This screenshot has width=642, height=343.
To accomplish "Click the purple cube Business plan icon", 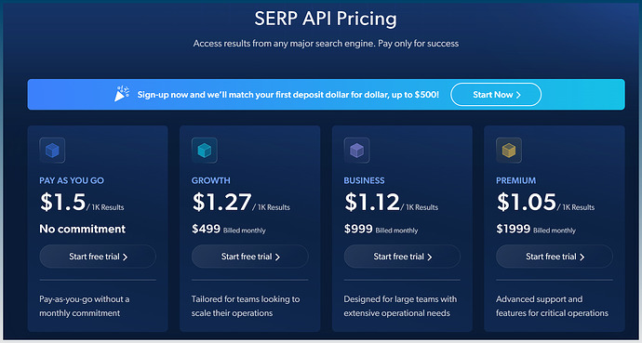I will pyautogui.click(x=356, y=151).
